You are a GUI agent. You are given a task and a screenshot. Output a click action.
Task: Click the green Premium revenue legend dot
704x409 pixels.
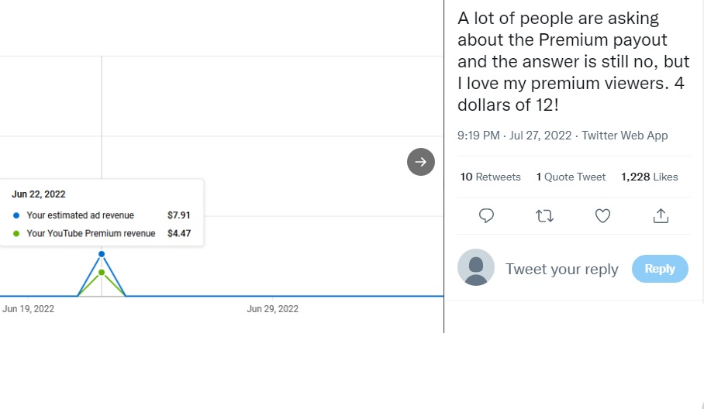pos(16,233)
